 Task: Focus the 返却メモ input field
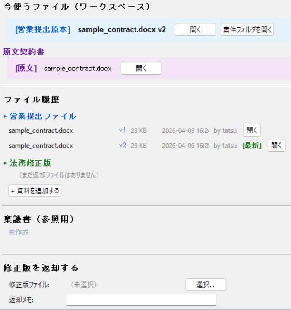(141, 300)
